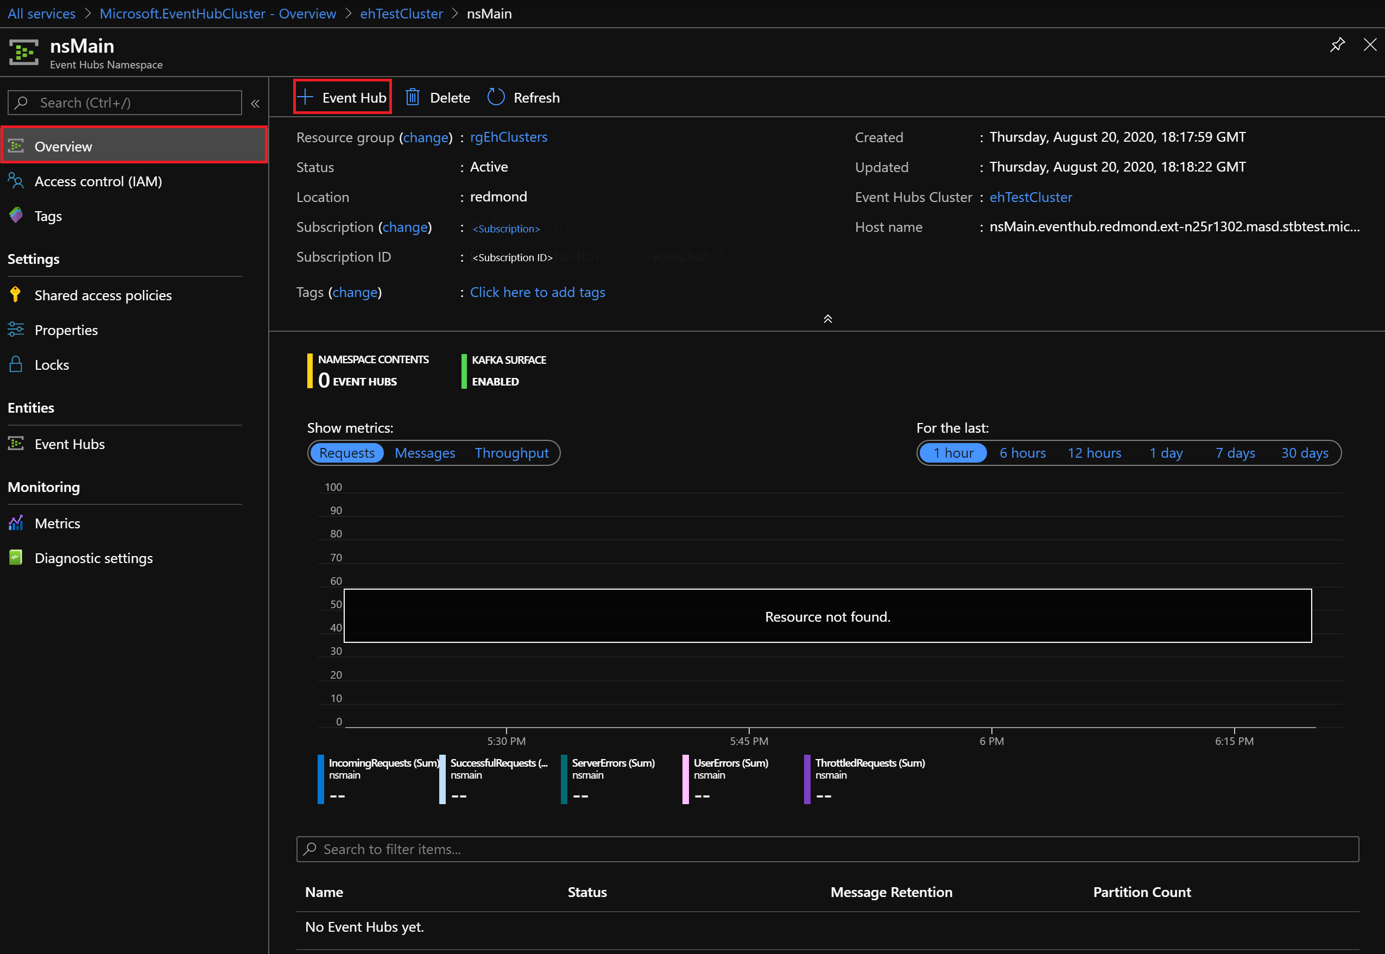Select the Refresh icon on the toolbar
Image resolution: width=1385 pixels, height=954 pixels.
[x=496, y=97]
